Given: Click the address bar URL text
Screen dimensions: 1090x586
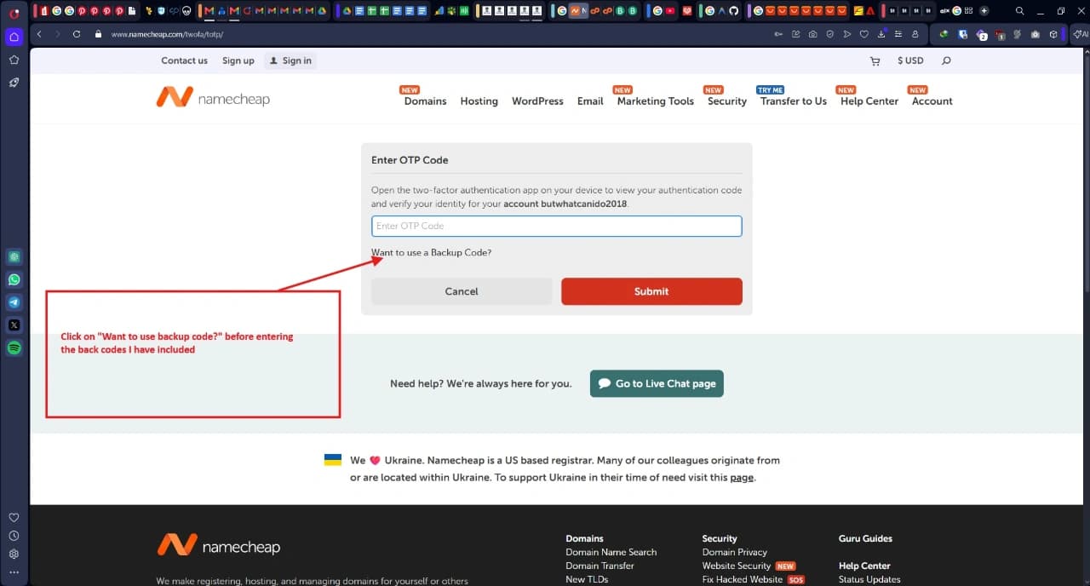Looking at the screenshot, I should 167,34.
